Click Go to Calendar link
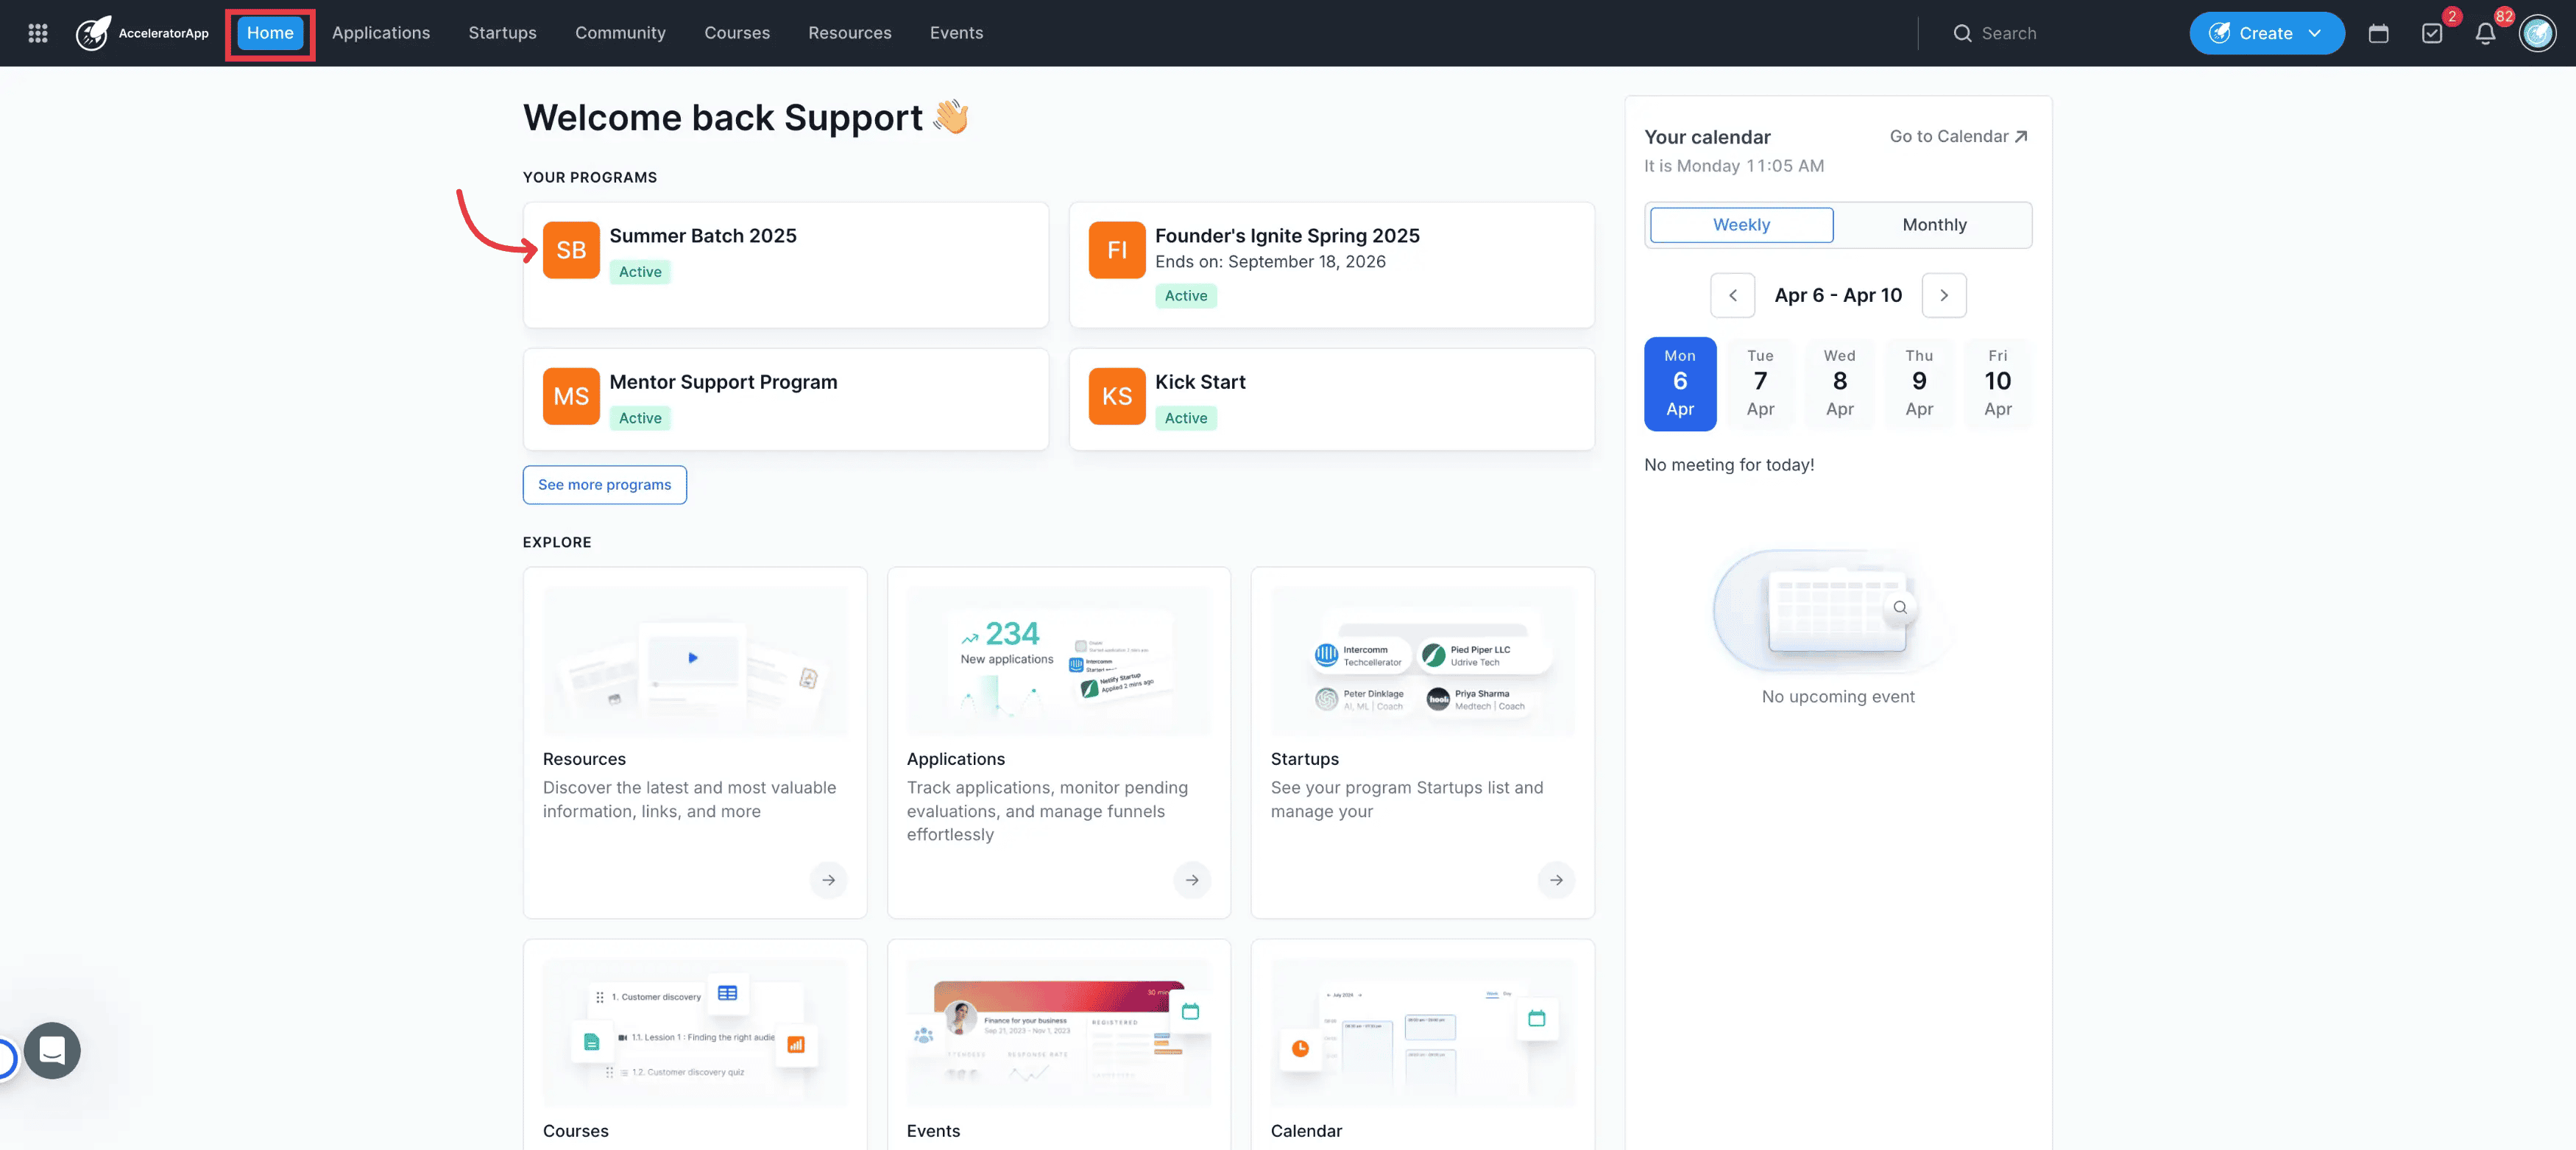The width and height of the screenshot is (2576, 1150). coord(1957,137)
